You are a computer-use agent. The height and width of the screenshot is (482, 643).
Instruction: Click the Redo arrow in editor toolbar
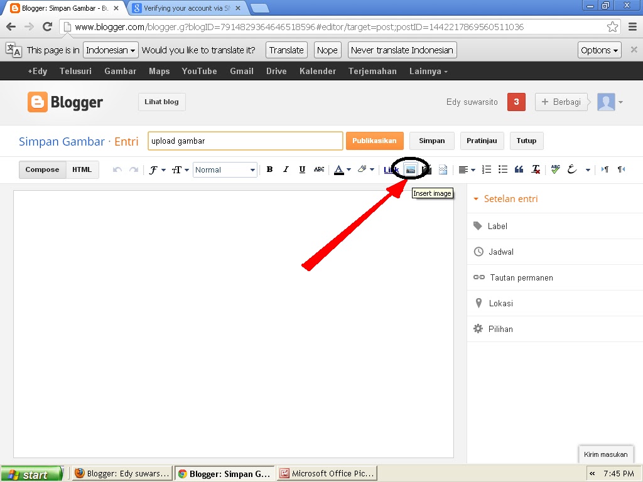click(x=134, y=169)
